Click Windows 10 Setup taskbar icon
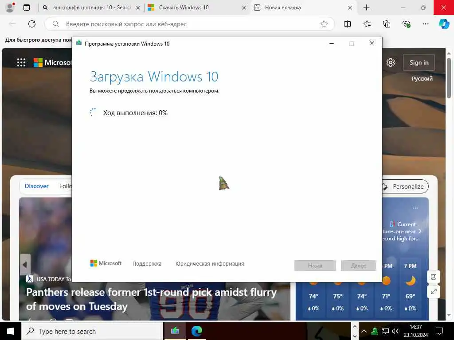 pyautogui.click(x=175, y=331)
